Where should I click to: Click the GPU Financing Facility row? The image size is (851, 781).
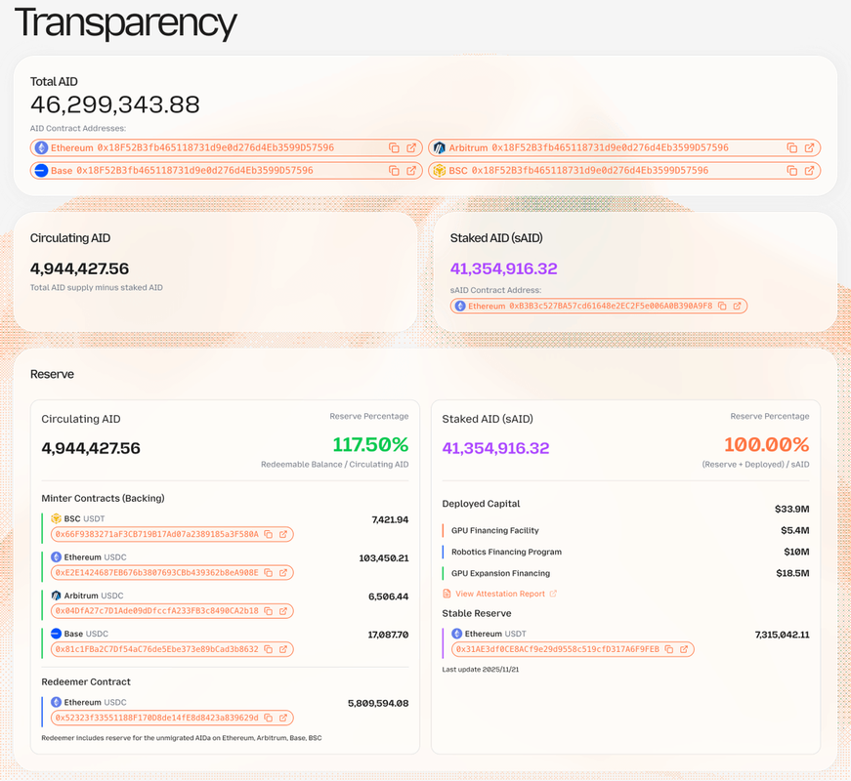494,531
